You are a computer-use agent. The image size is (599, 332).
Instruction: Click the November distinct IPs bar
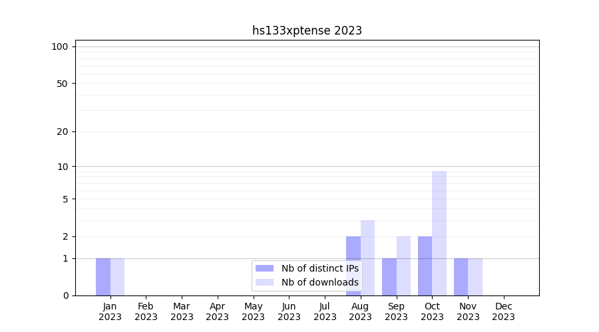(461, 277)
